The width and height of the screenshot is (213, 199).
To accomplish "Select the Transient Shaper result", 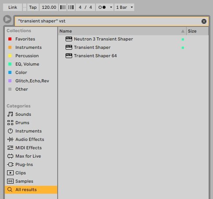I will click(x=133, y=48).
